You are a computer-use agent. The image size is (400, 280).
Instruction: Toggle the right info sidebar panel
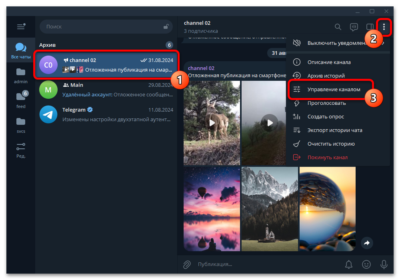(x=370, y=26)
